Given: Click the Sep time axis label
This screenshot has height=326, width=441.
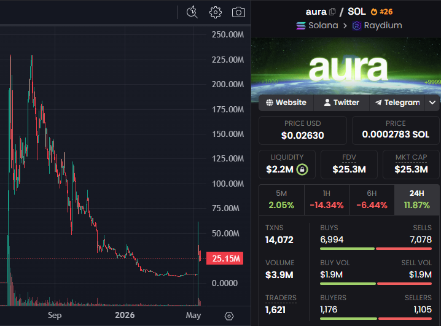Looking at the screenshot, I should (x=55, y=316).
